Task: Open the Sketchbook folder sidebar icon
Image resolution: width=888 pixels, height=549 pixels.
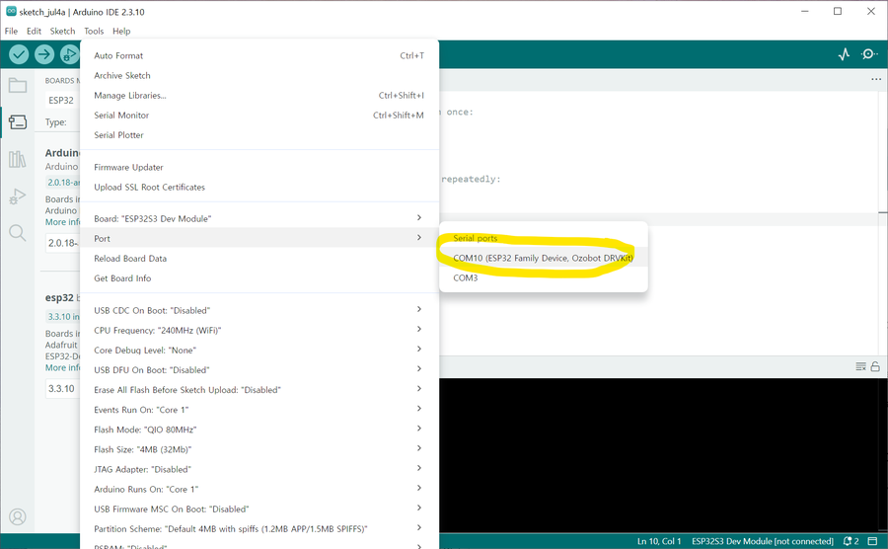Action: click(18, 86)
